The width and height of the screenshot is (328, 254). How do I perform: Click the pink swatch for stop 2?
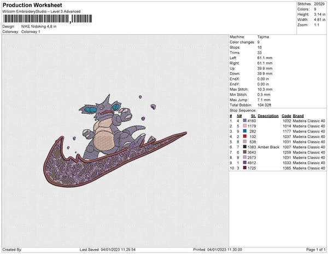click(x=245, y=126)
